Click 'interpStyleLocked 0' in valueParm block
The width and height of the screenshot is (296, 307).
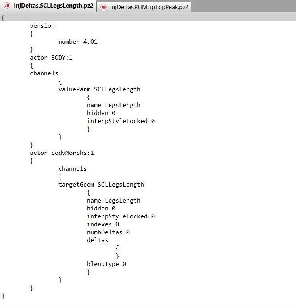tap(121, 121)
